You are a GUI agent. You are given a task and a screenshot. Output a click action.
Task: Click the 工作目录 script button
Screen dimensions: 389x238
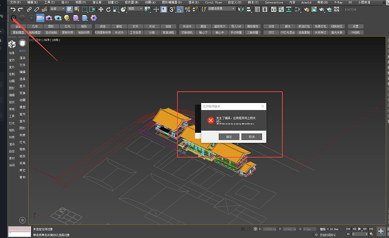click(x=135, y=33)
